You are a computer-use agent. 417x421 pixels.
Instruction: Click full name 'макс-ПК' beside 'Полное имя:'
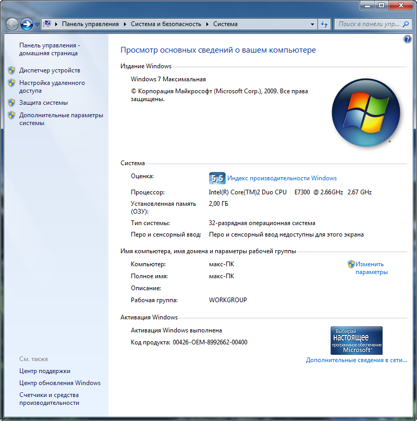222,276
